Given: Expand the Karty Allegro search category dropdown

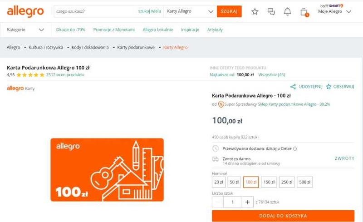Looking at the screenshot, I should tap(190, 11).
